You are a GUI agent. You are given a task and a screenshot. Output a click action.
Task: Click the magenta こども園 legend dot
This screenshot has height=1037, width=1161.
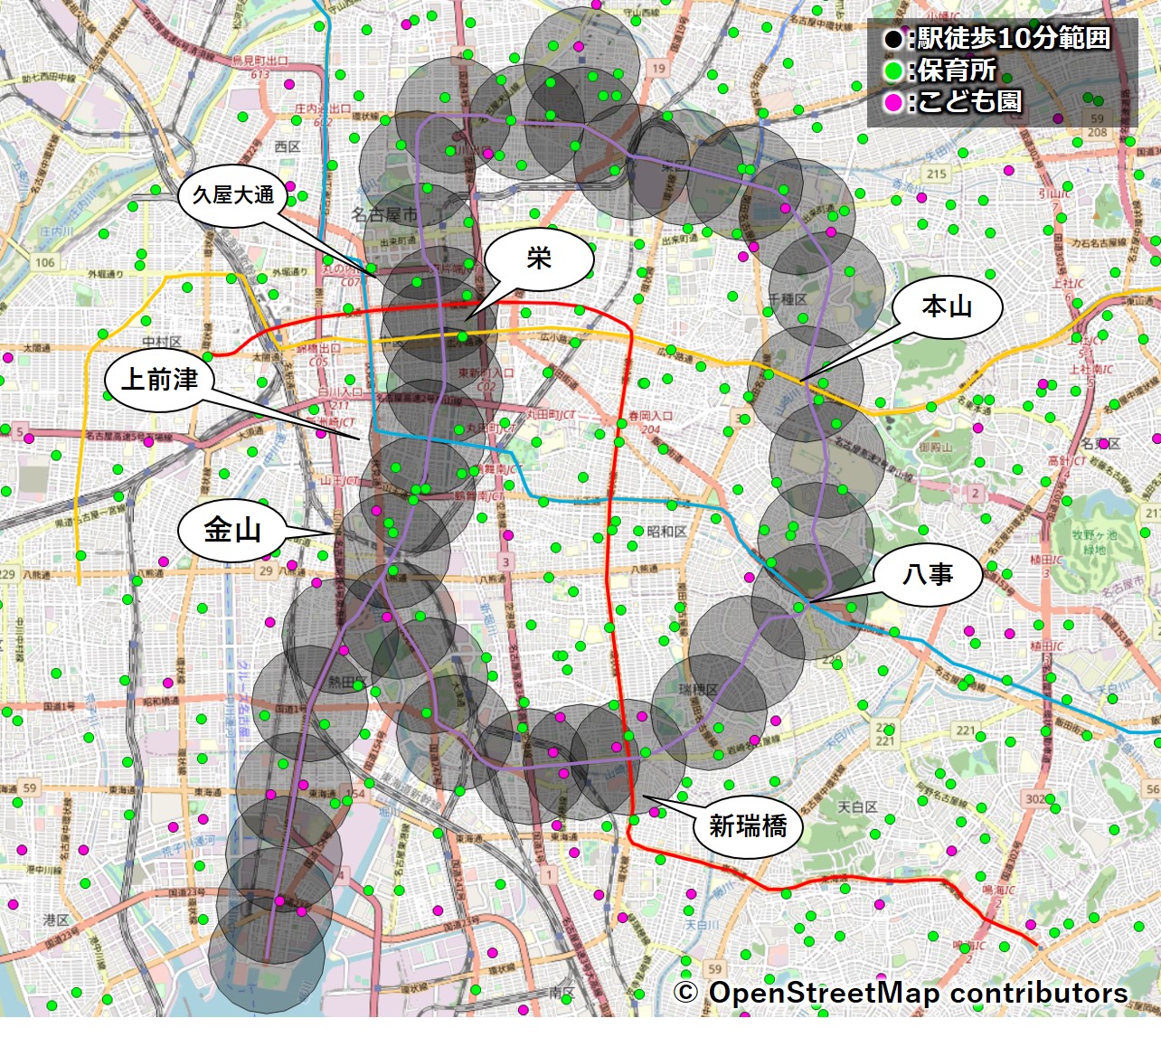pos(893,102)
